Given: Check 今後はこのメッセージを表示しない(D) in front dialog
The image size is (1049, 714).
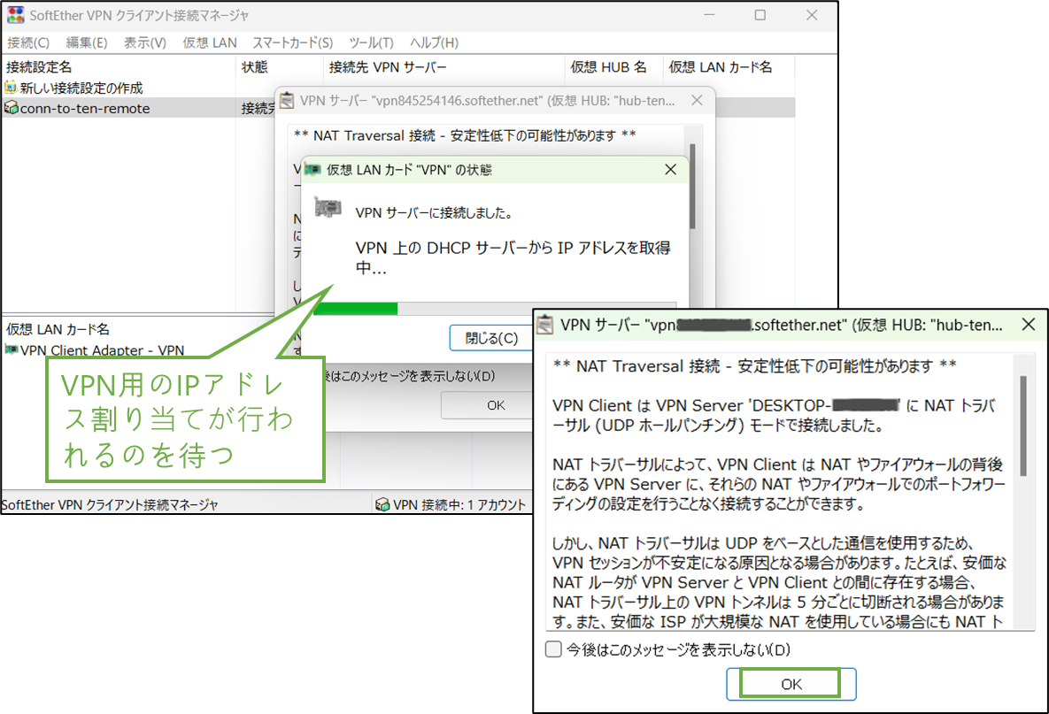Looking at the screenshot, I should tap(553, 649).
